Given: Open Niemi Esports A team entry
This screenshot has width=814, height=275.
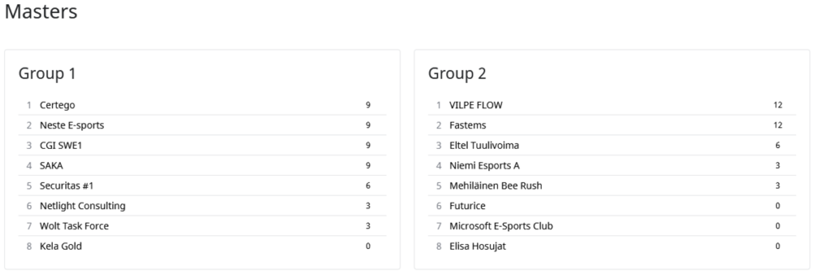Looking at the screenshot, I should point(484,166).
